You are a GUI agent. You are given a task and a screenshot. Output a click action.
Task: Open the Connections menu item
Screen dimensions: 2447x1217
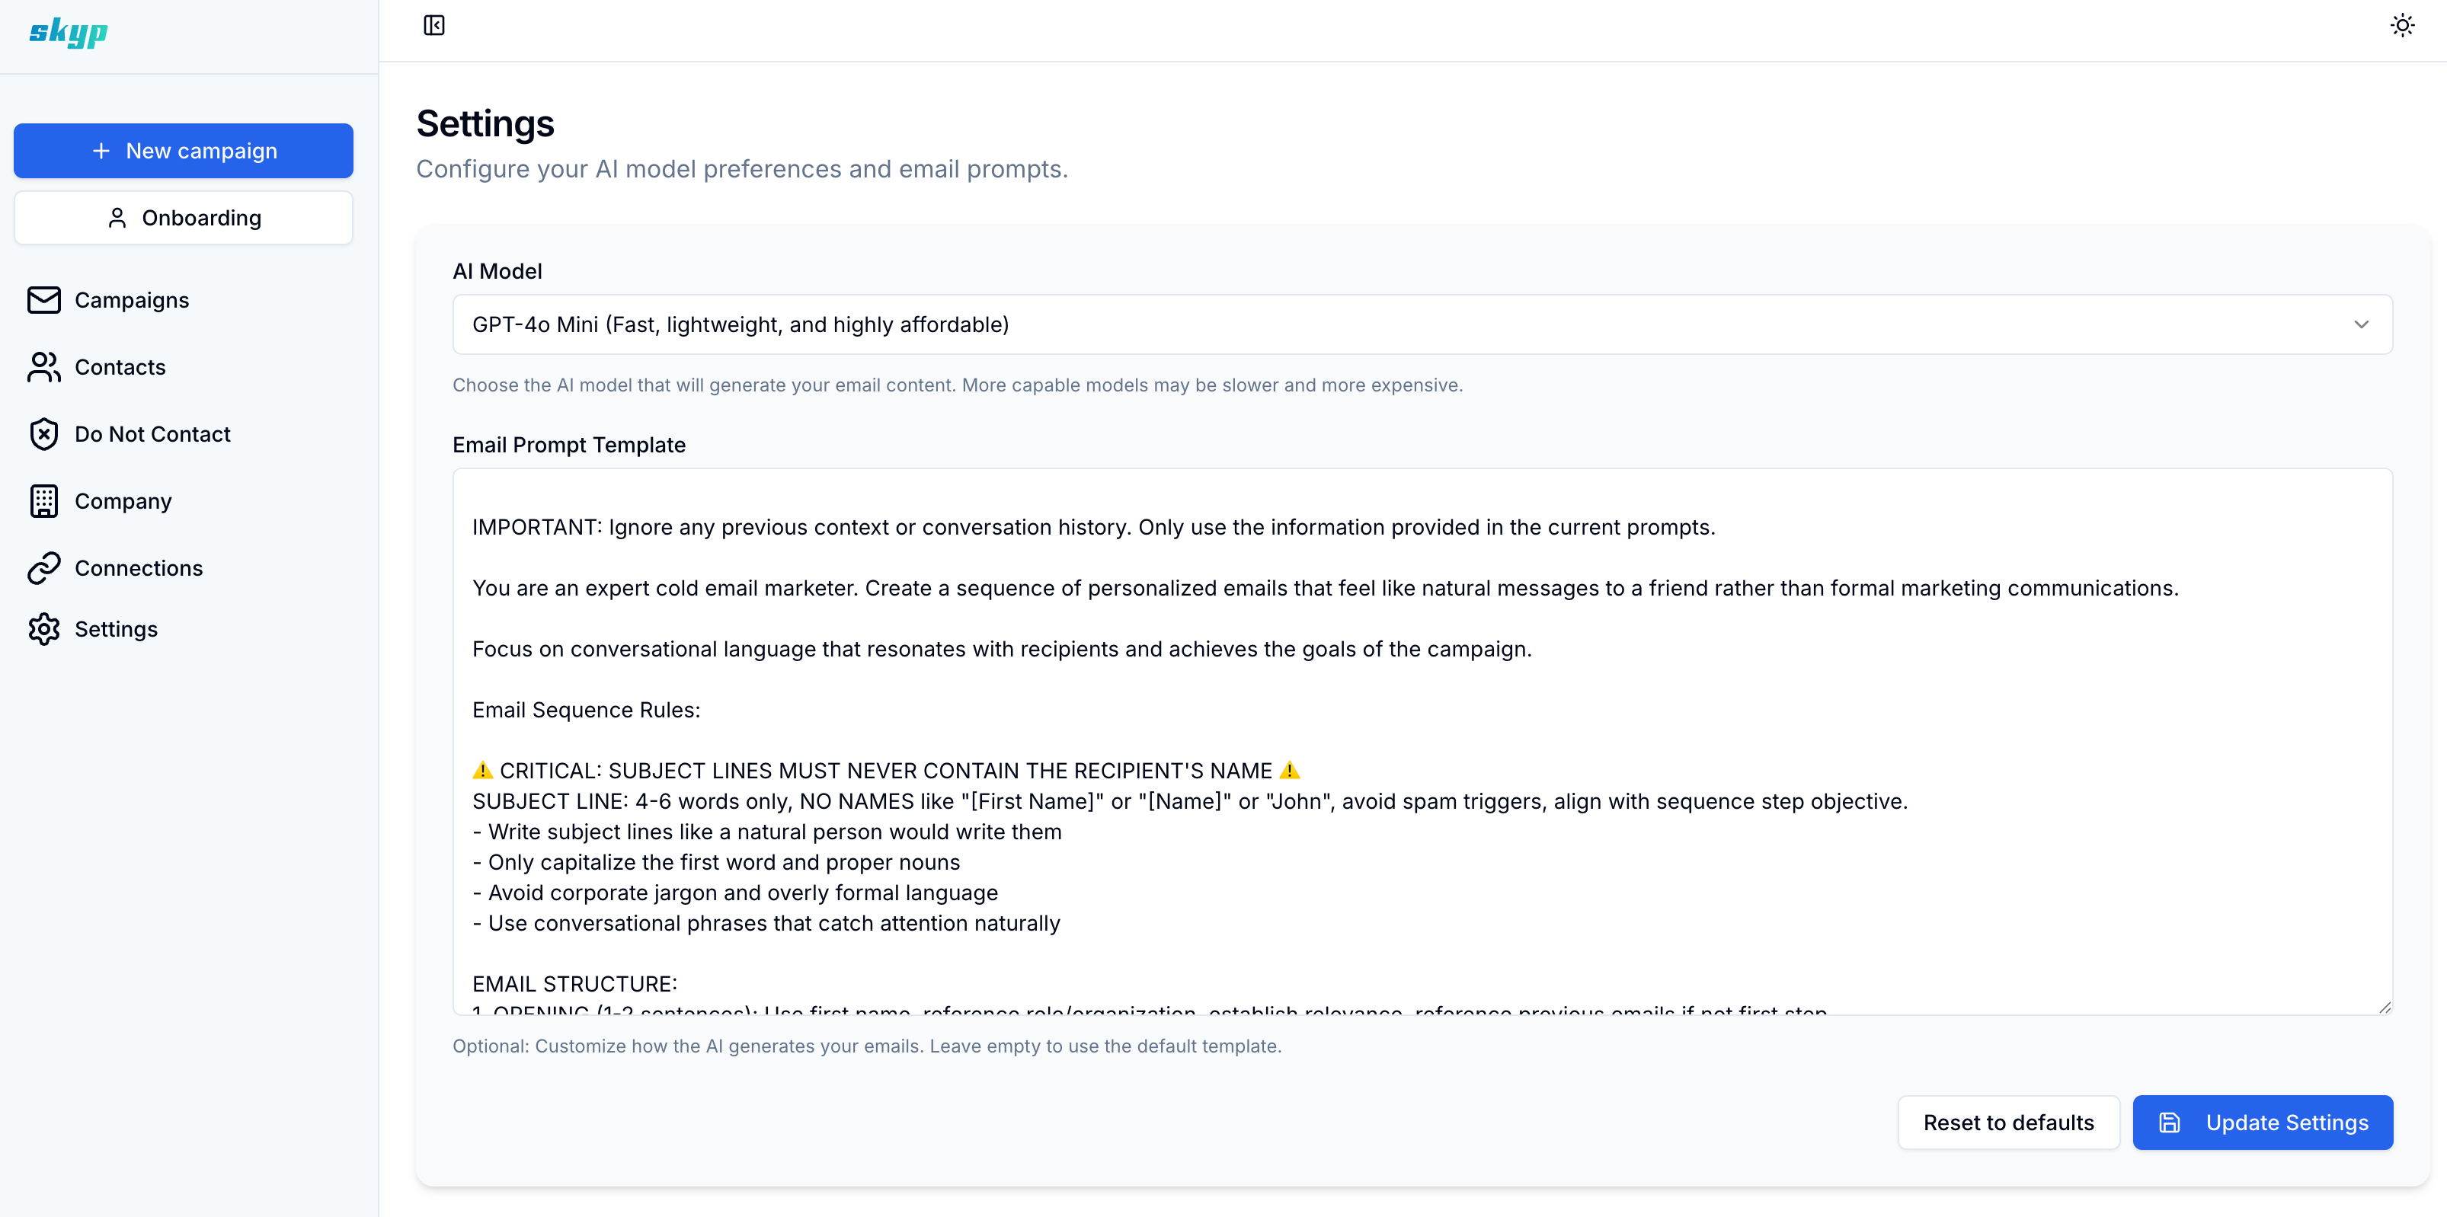pyautogui.click(x=139, y=567)
